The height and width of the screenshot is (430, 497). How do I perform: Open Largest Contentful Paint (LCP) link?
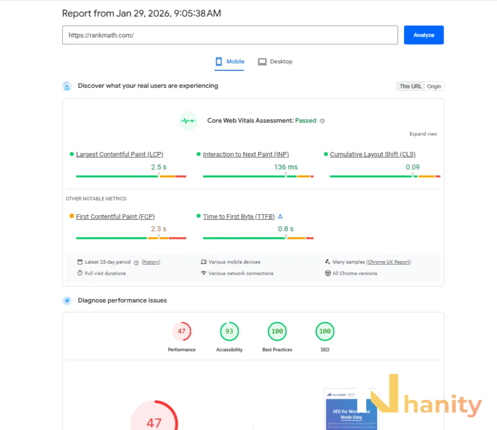(x=120, y=154)
